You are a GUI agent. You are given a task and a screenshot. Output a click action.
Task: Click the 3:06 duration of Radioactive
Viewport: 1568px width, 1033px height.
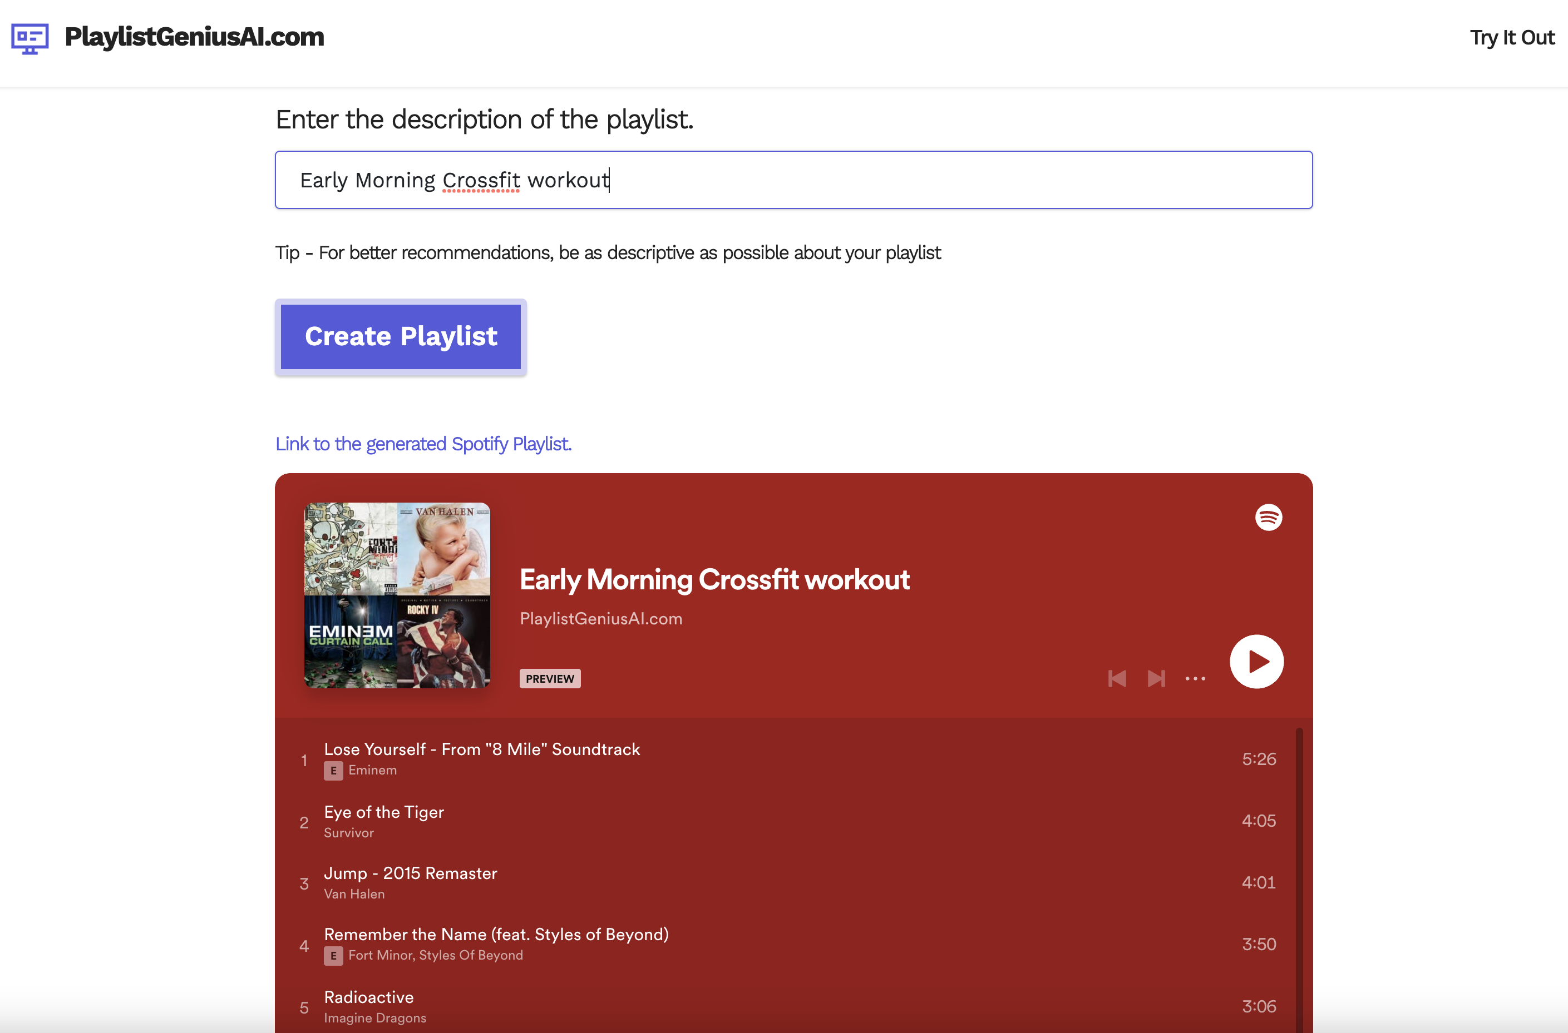[x=1259, y=1007]
